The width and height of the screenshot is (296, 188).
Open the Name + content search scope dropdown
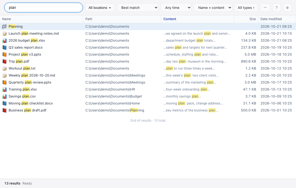pyautogui.click(x=213, y=8)
